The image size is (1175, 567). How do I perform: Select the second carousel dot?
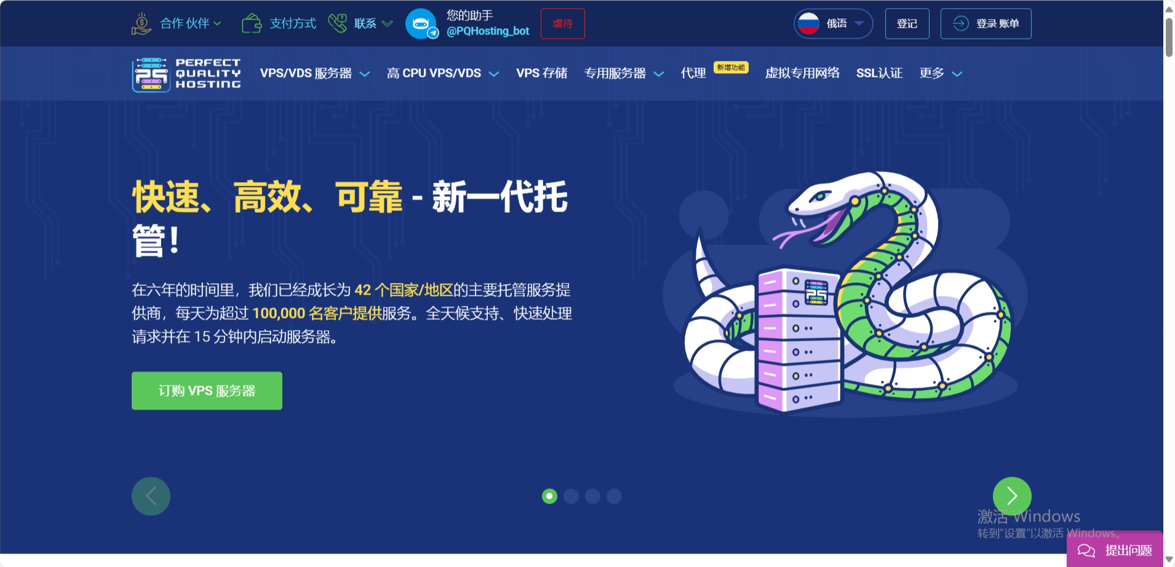coord(572,496)
